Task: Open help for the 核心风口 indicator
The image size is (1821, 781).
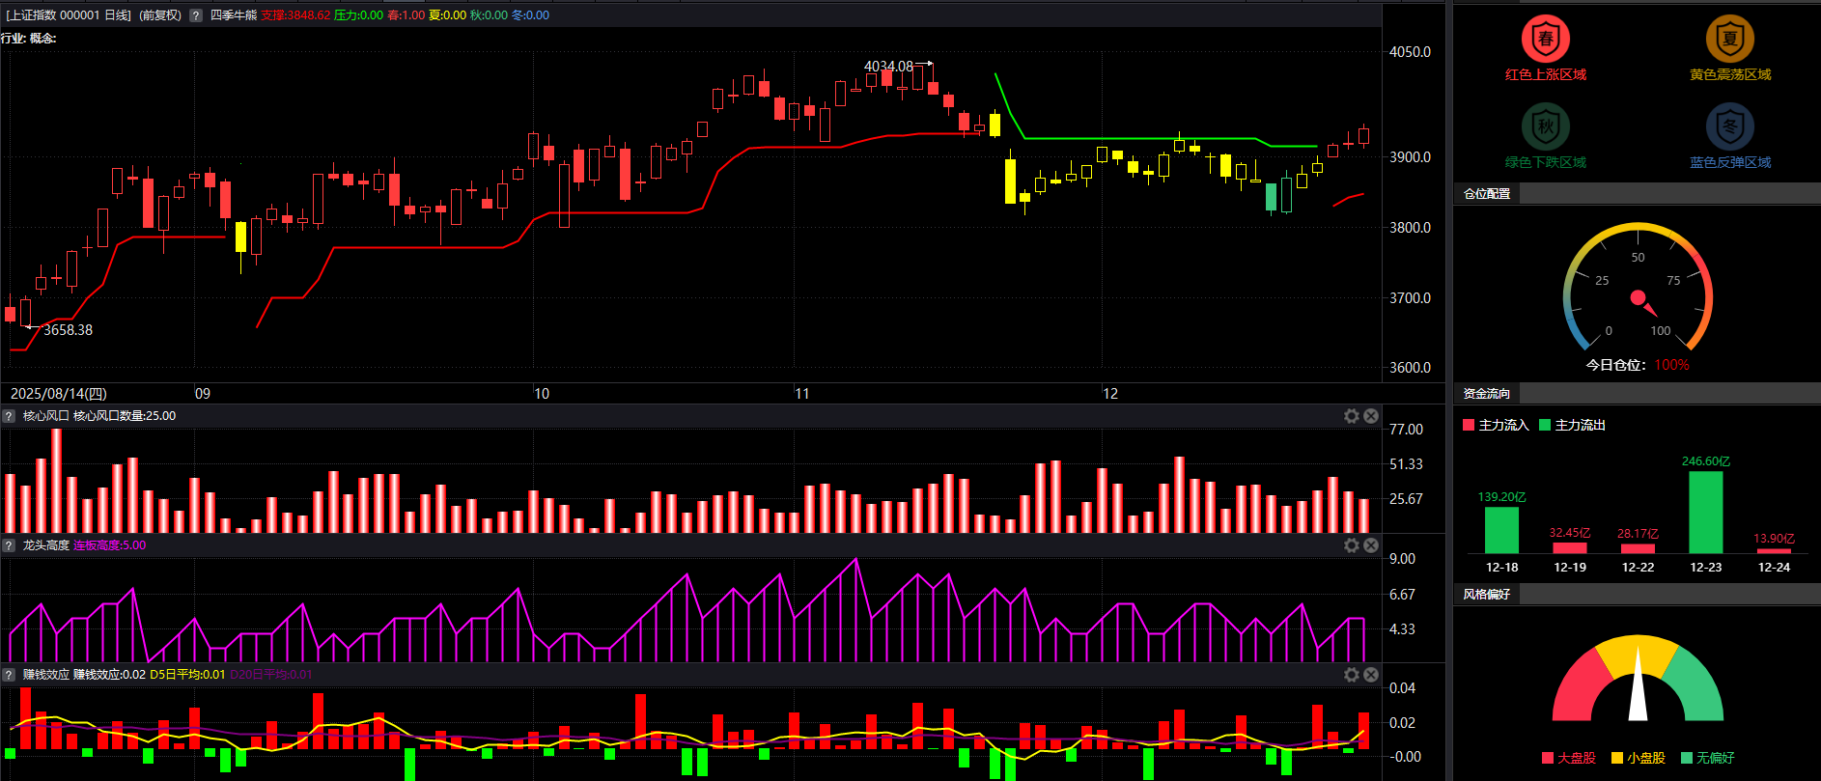Action: coord(9,416)
